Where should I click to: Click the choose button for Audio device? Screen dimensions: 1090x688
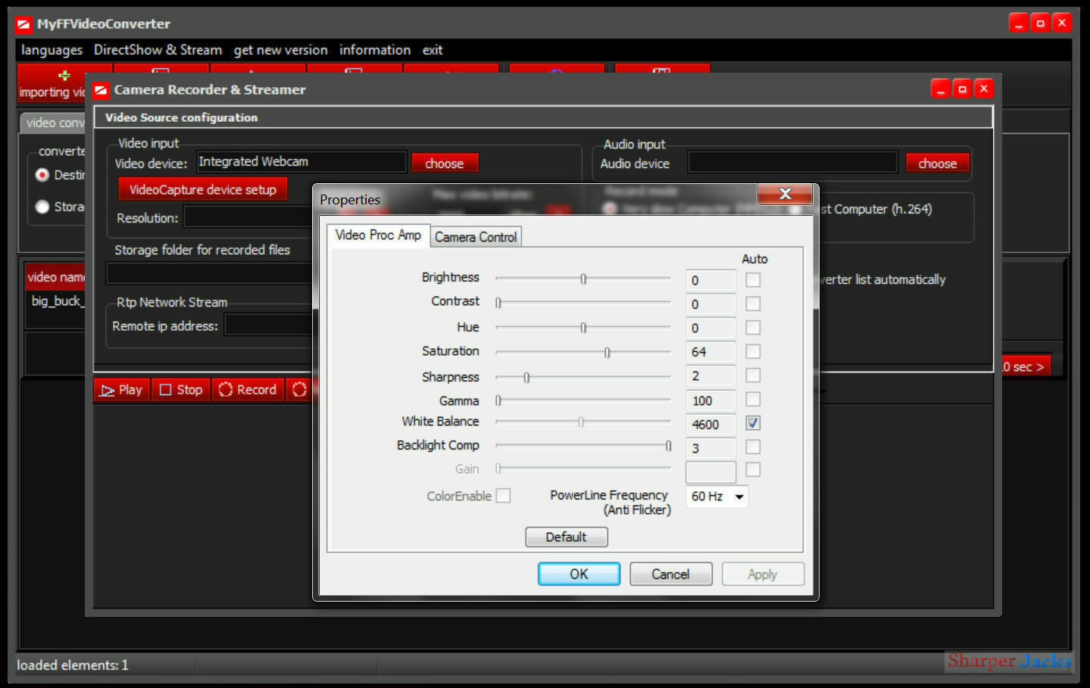tap(938, 163)
